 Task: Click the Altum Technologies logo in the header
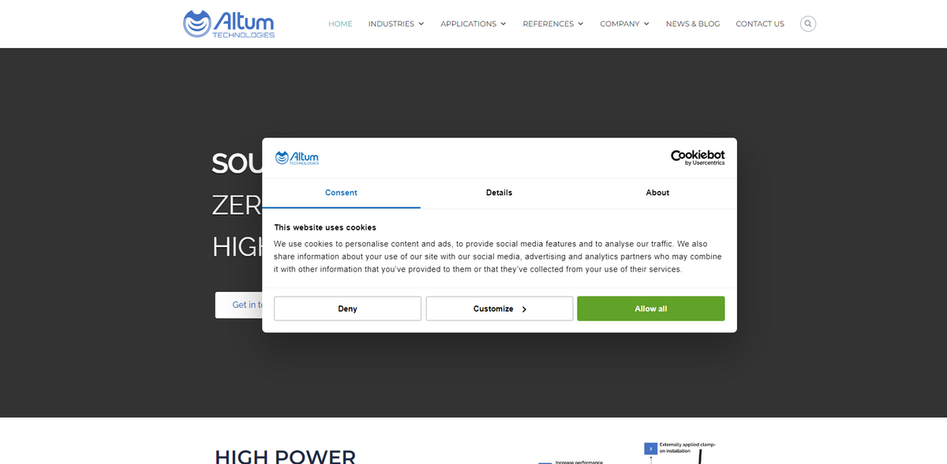tap(229, 24)
